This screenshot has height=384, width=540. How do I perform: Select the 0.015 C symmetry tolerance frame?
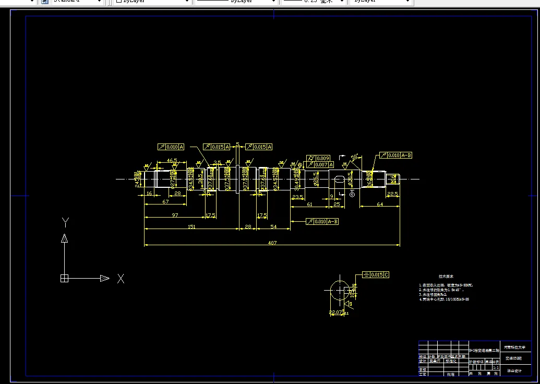376,275
